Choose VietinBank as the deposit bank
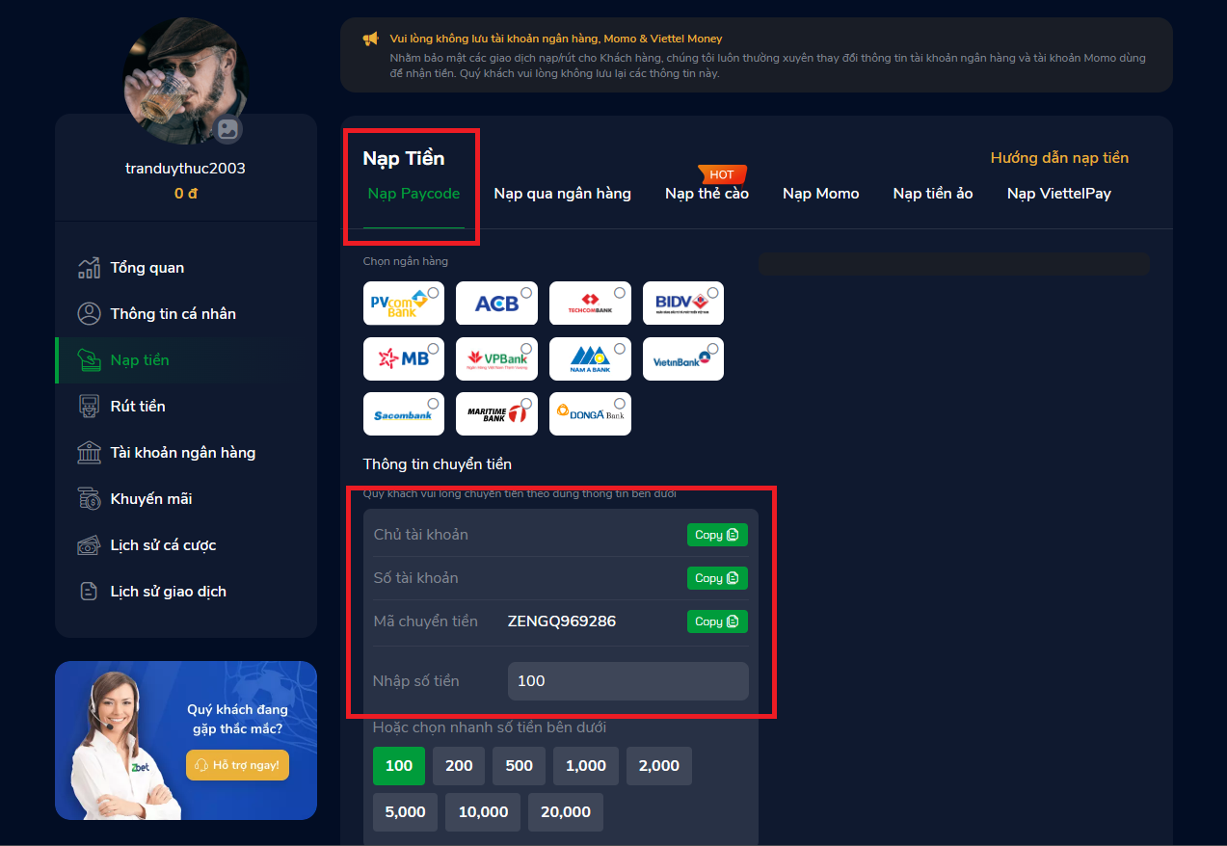Viewport: 1227px width, 846px height. point(682,358)
